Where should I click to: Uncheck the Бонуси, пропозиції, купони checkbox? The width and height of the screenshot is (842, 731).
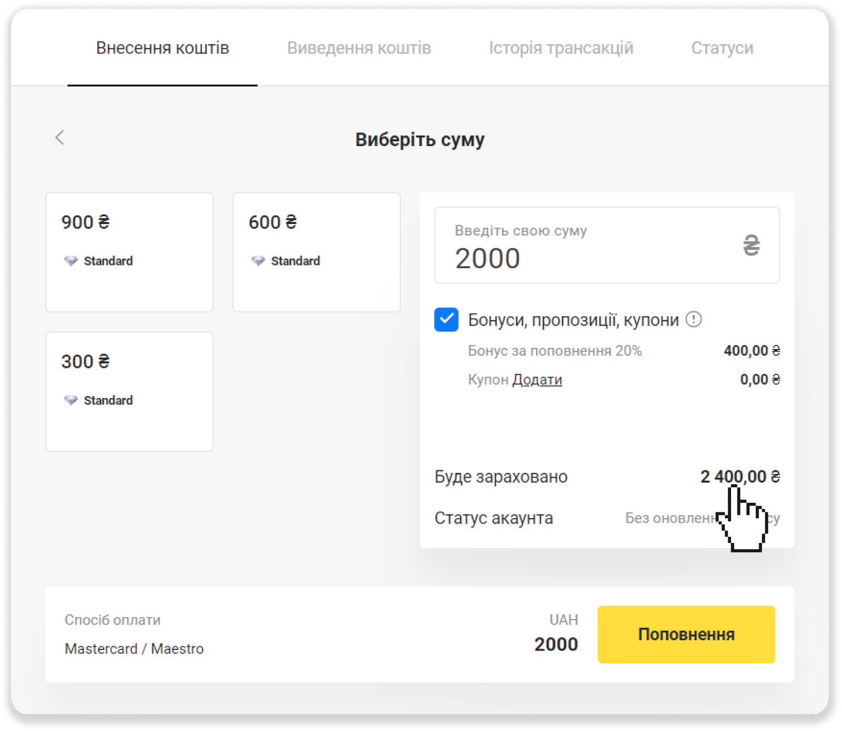tap(446, 320)
